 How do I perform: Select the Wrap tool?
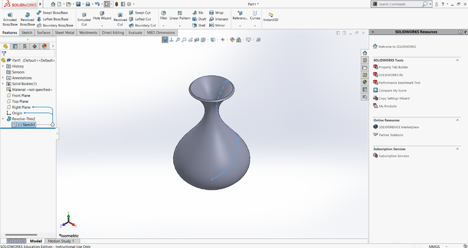point(216,13)
